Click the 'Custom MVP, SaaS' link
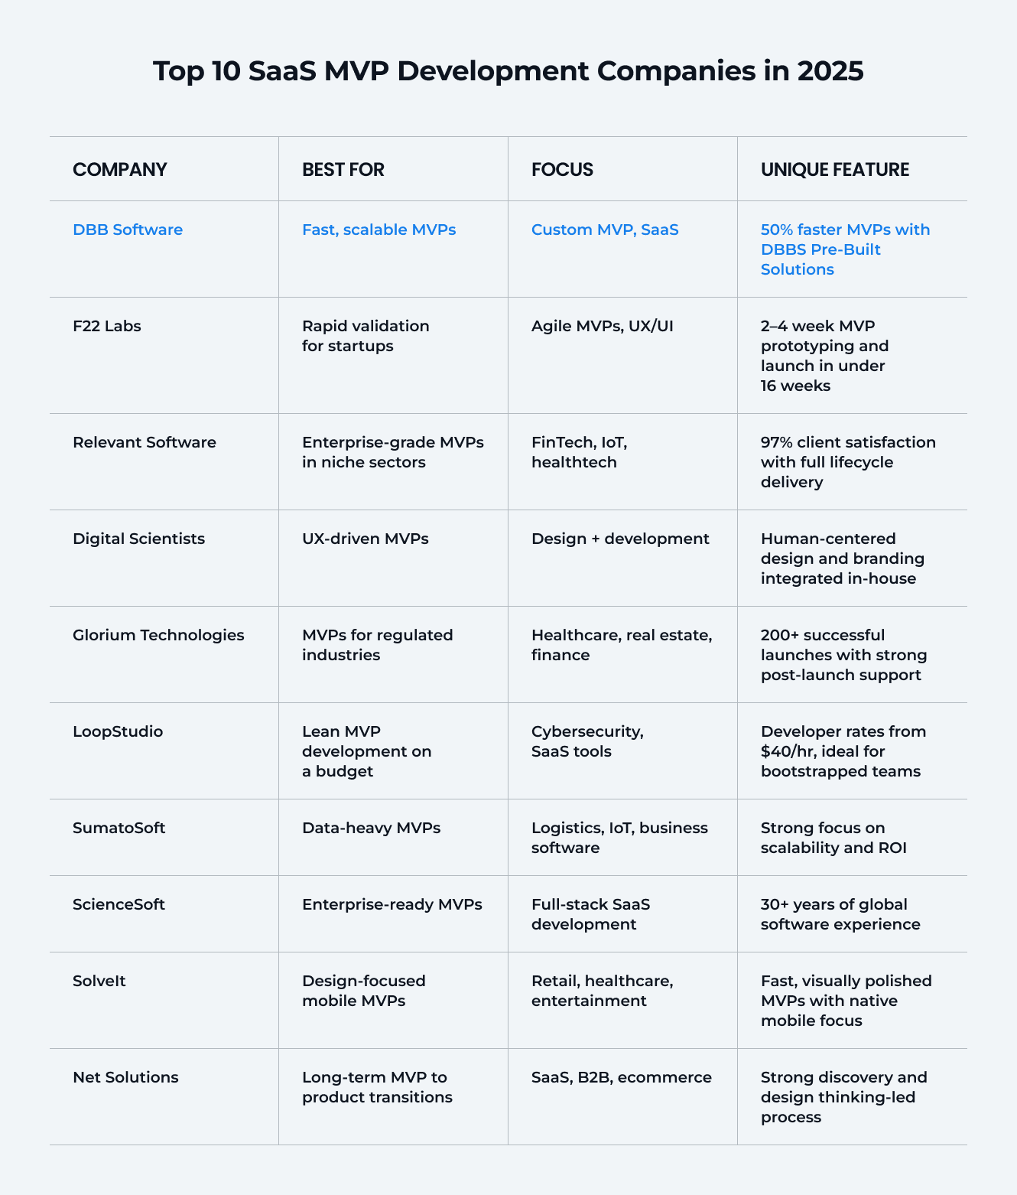Screen dimensions: 1017x1195 coord(605,230)
